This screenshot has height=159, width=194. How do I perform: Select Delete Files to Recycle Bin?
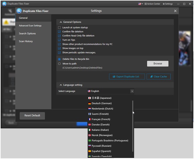(60, 59)
